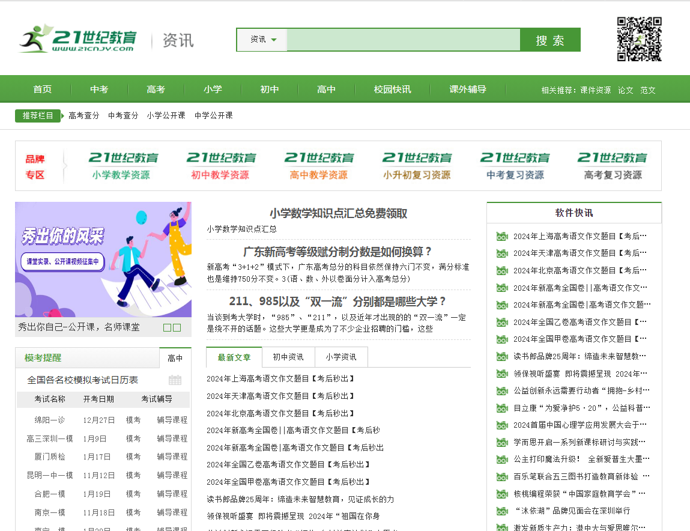Open 全国各名校模拟考试日历表 heading link

(83, 380)
